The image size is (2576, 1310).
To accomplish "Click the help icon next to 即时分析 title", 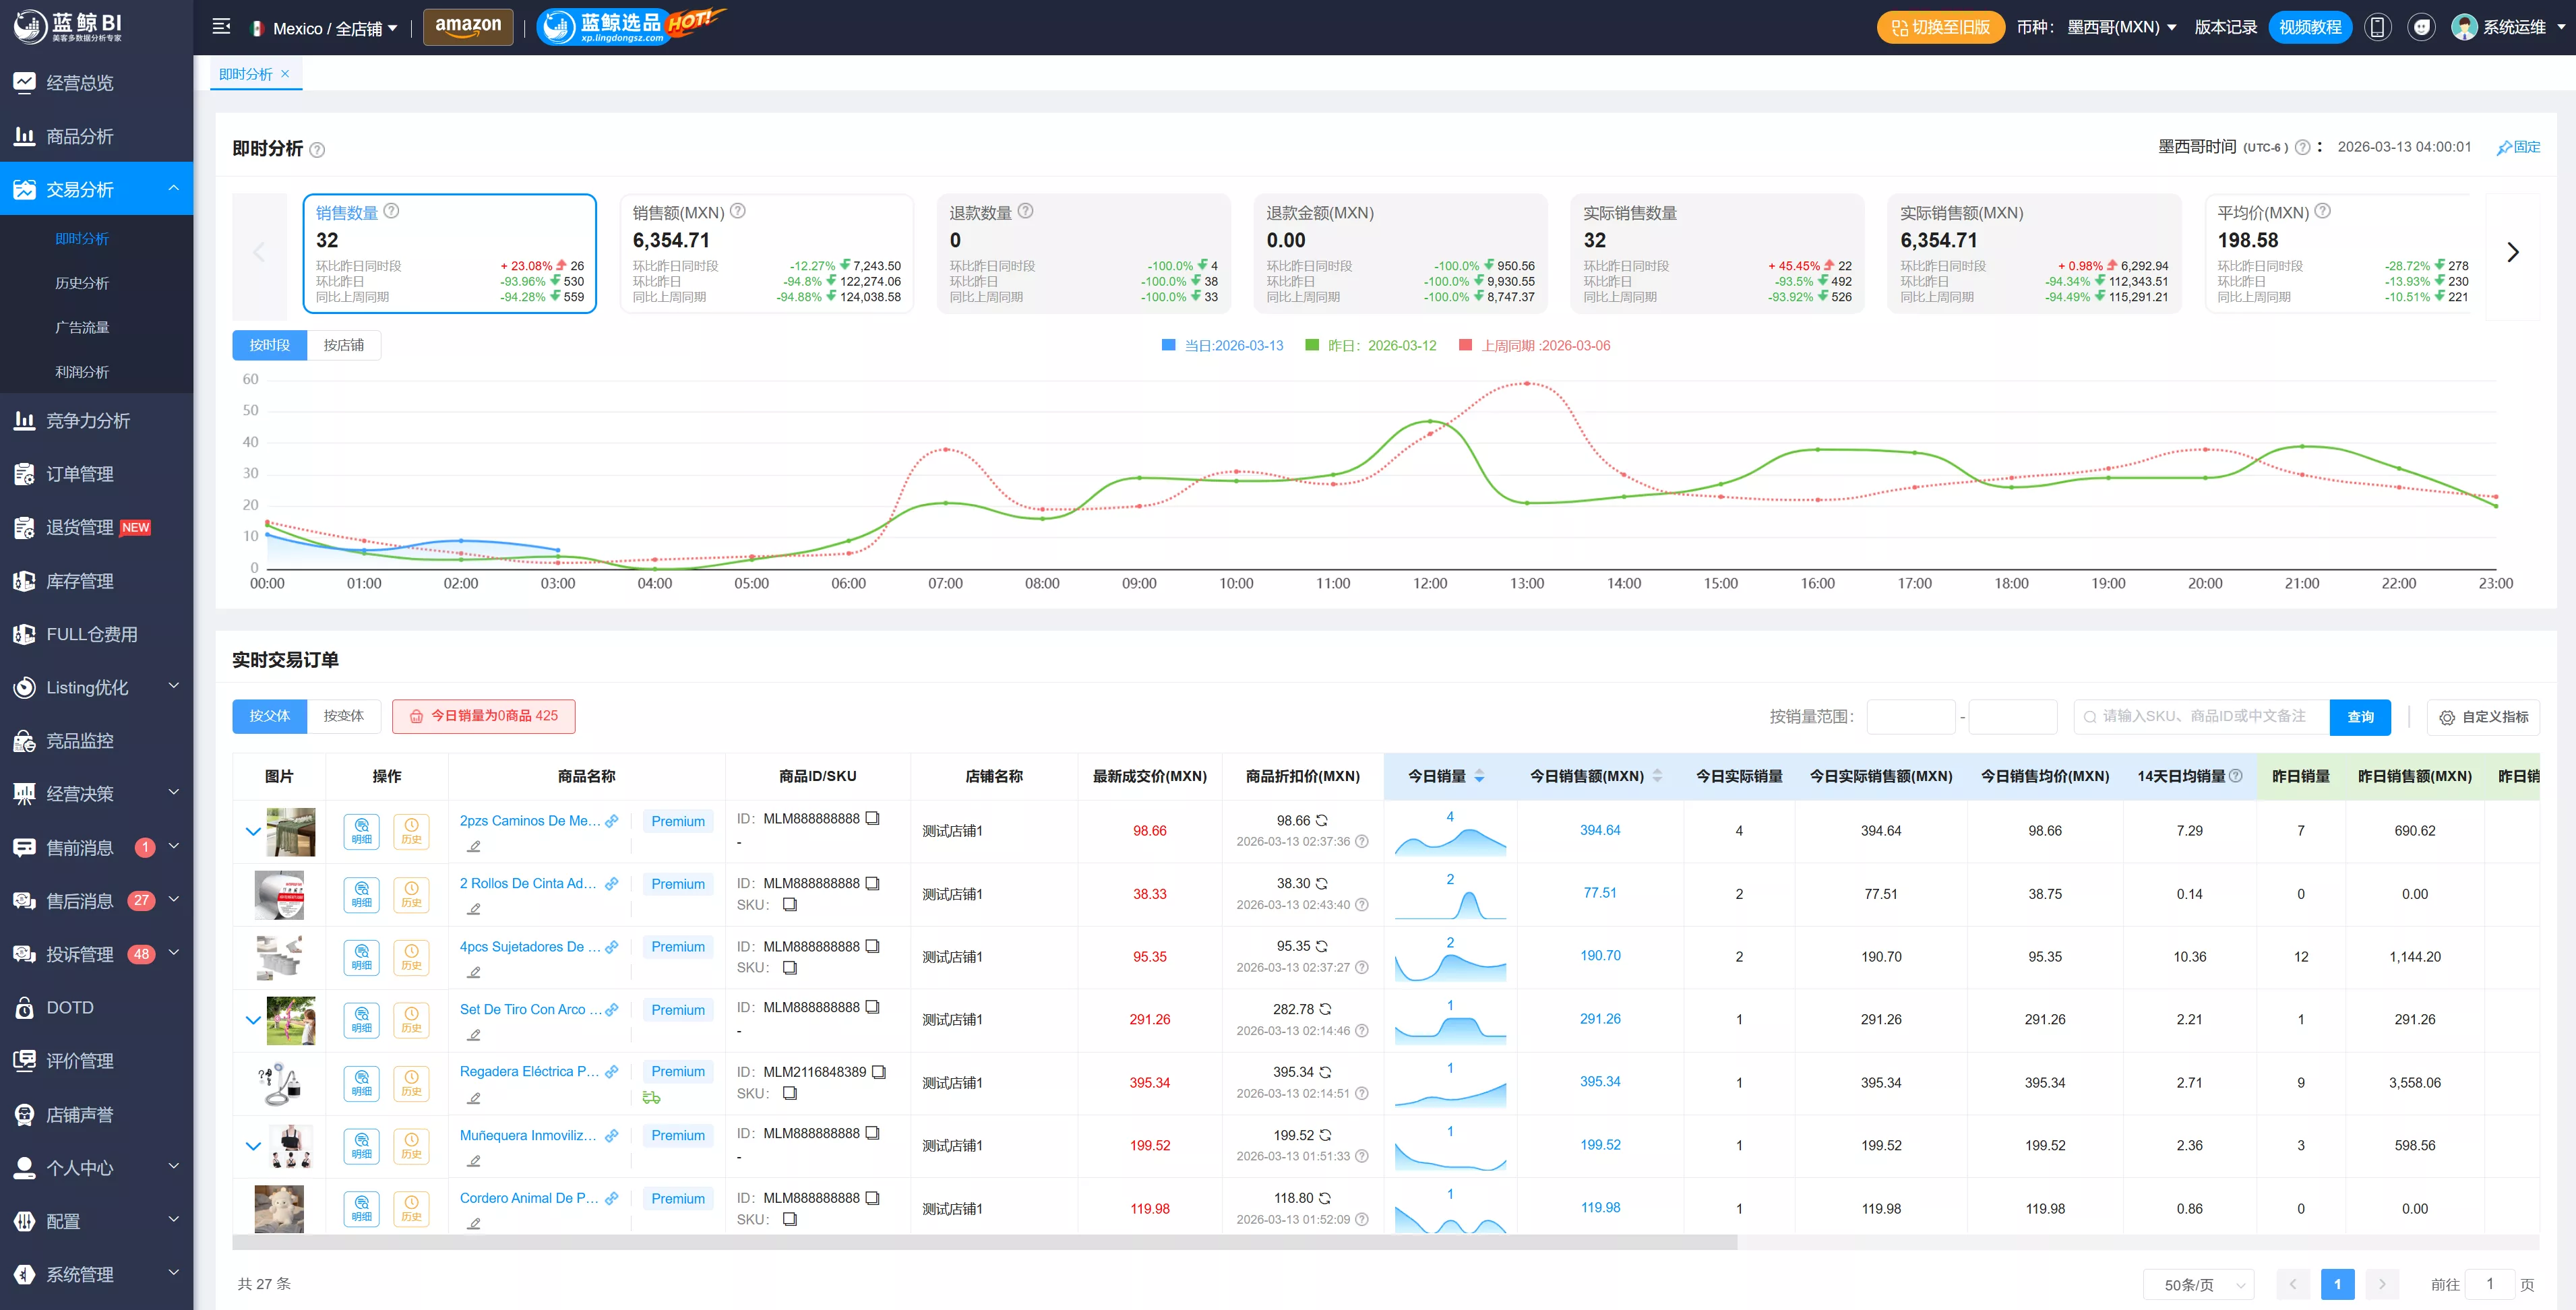I will pos(317,150).
